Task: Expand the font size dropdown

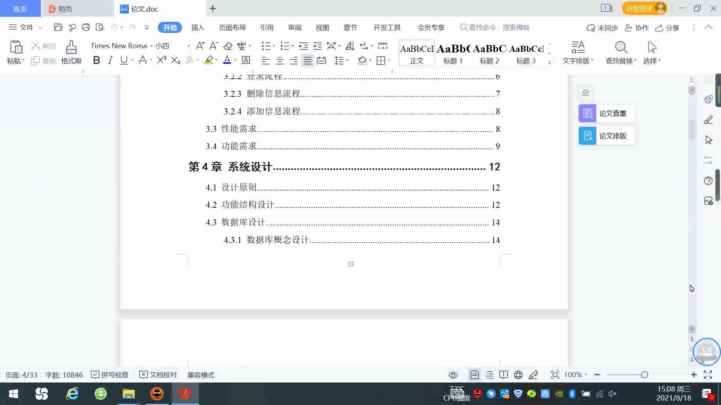Action: pos(189,46)
